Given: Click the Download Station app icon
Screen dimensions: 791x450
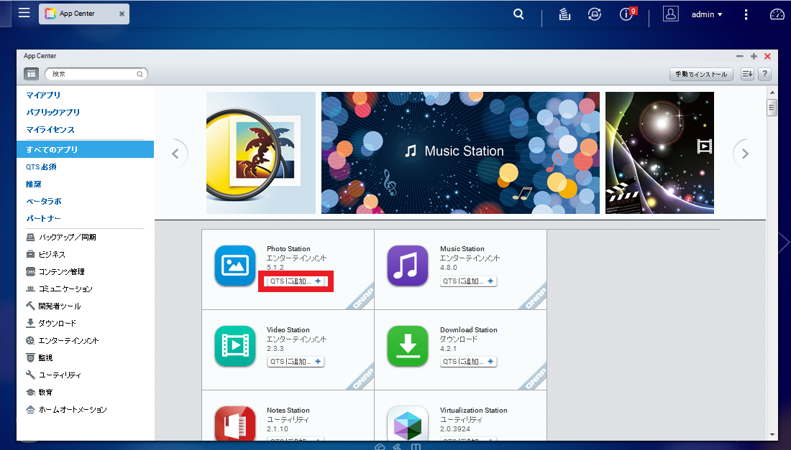Looking at the screenshot, I should [x=408, y=347].
